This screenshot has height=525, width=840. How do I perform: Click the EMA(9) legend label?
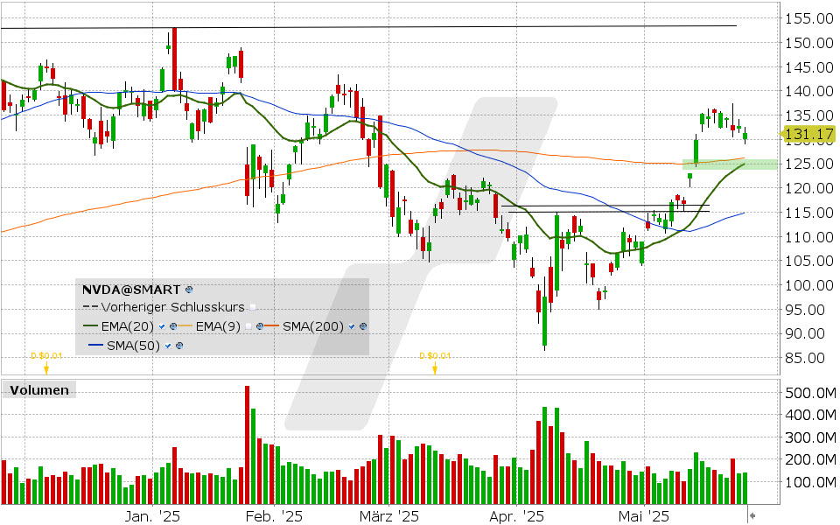pos(218,326)
